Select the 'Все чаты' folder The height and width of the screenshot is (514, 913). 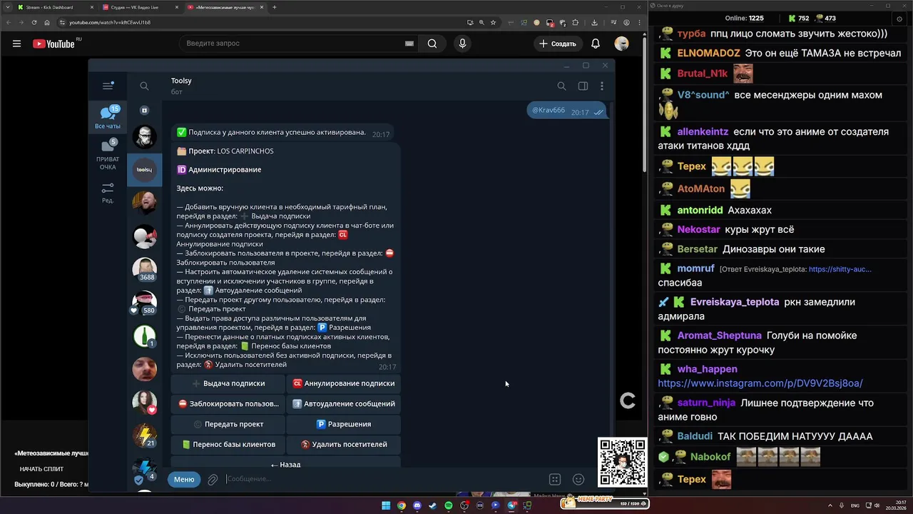tap(108, 117)
